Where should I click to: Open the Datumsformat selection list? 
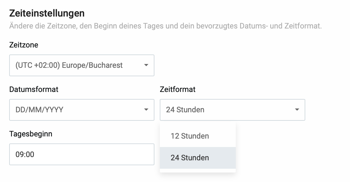pyautogui.click(x=81, y=110)
